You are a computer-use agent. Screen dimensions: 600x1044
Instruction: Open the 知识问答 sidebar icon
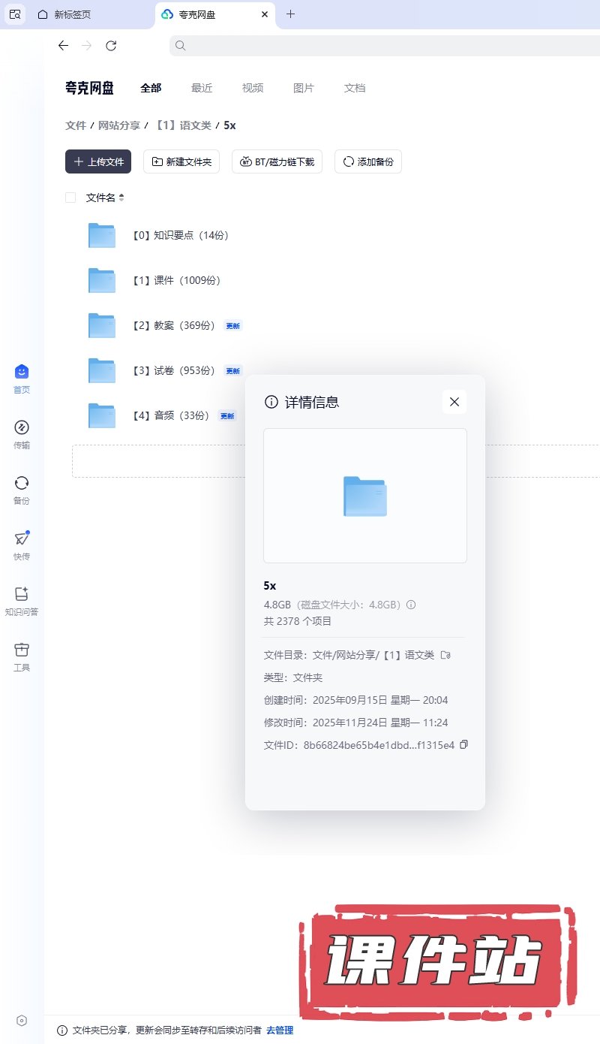22,595
